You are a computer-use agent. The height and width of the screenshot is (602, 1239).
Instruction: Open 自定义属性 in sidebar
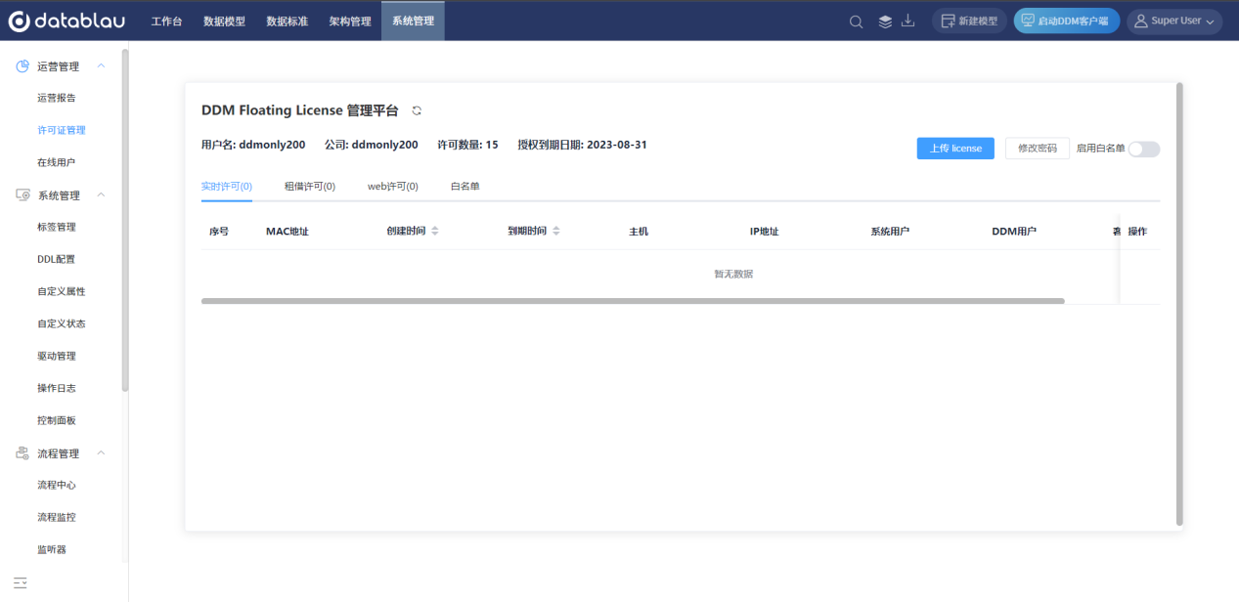click(62, 291)
